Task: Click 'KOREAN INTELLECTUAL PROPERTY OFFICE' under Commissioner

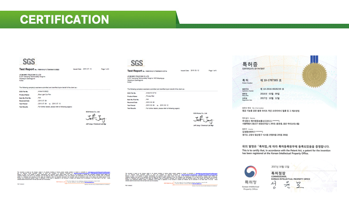Action: point(290,179)
